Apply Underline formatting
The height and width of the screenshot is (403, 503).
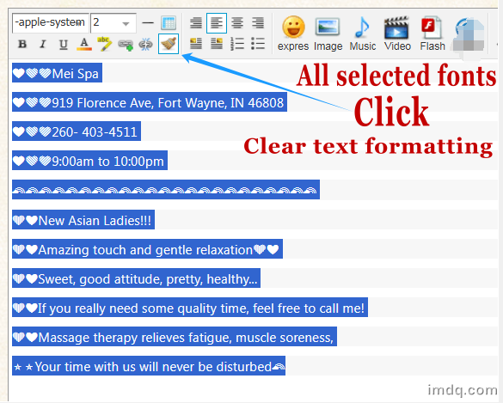pos(63,44)
